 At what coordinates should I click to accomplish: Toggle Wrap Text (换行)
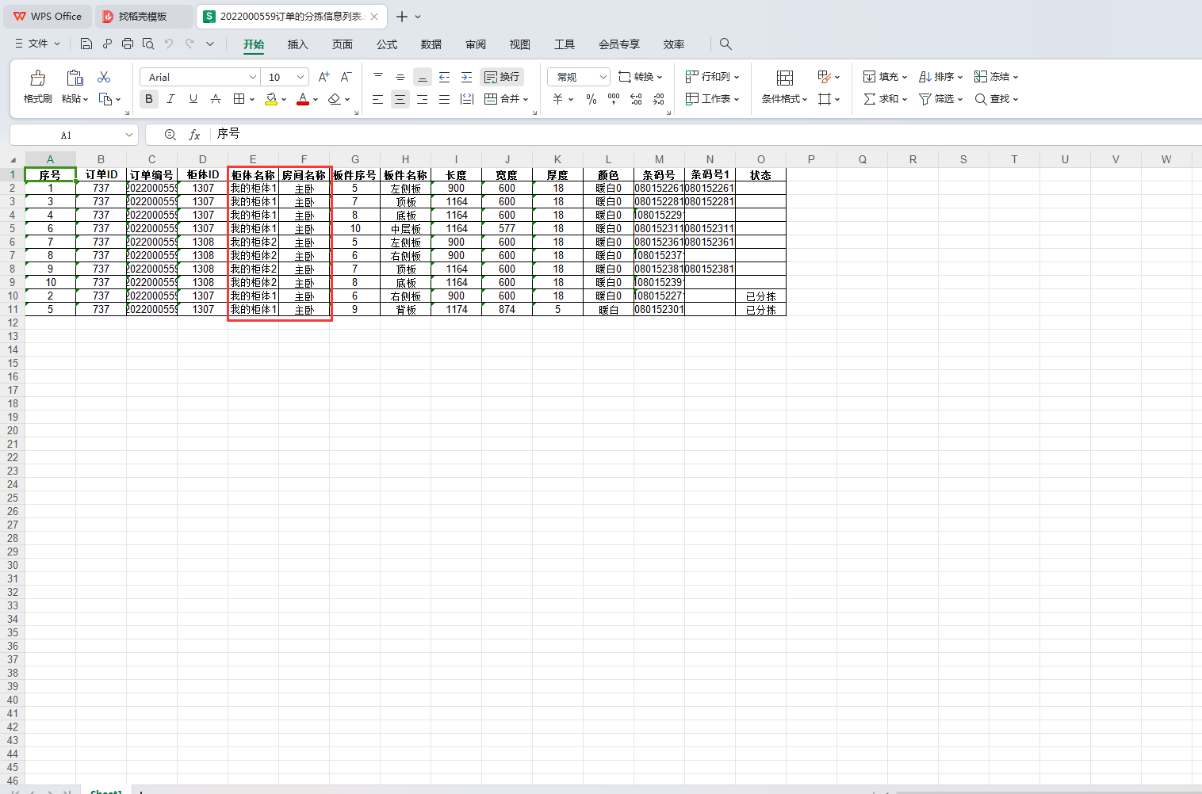(x=502, y=77)
